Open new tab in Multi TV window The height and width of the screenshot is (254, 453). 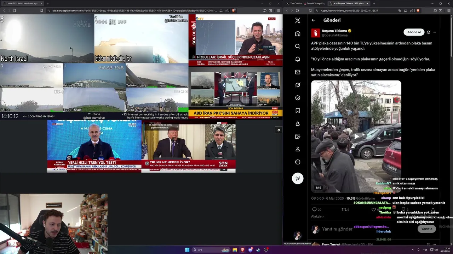coord(48,3)
